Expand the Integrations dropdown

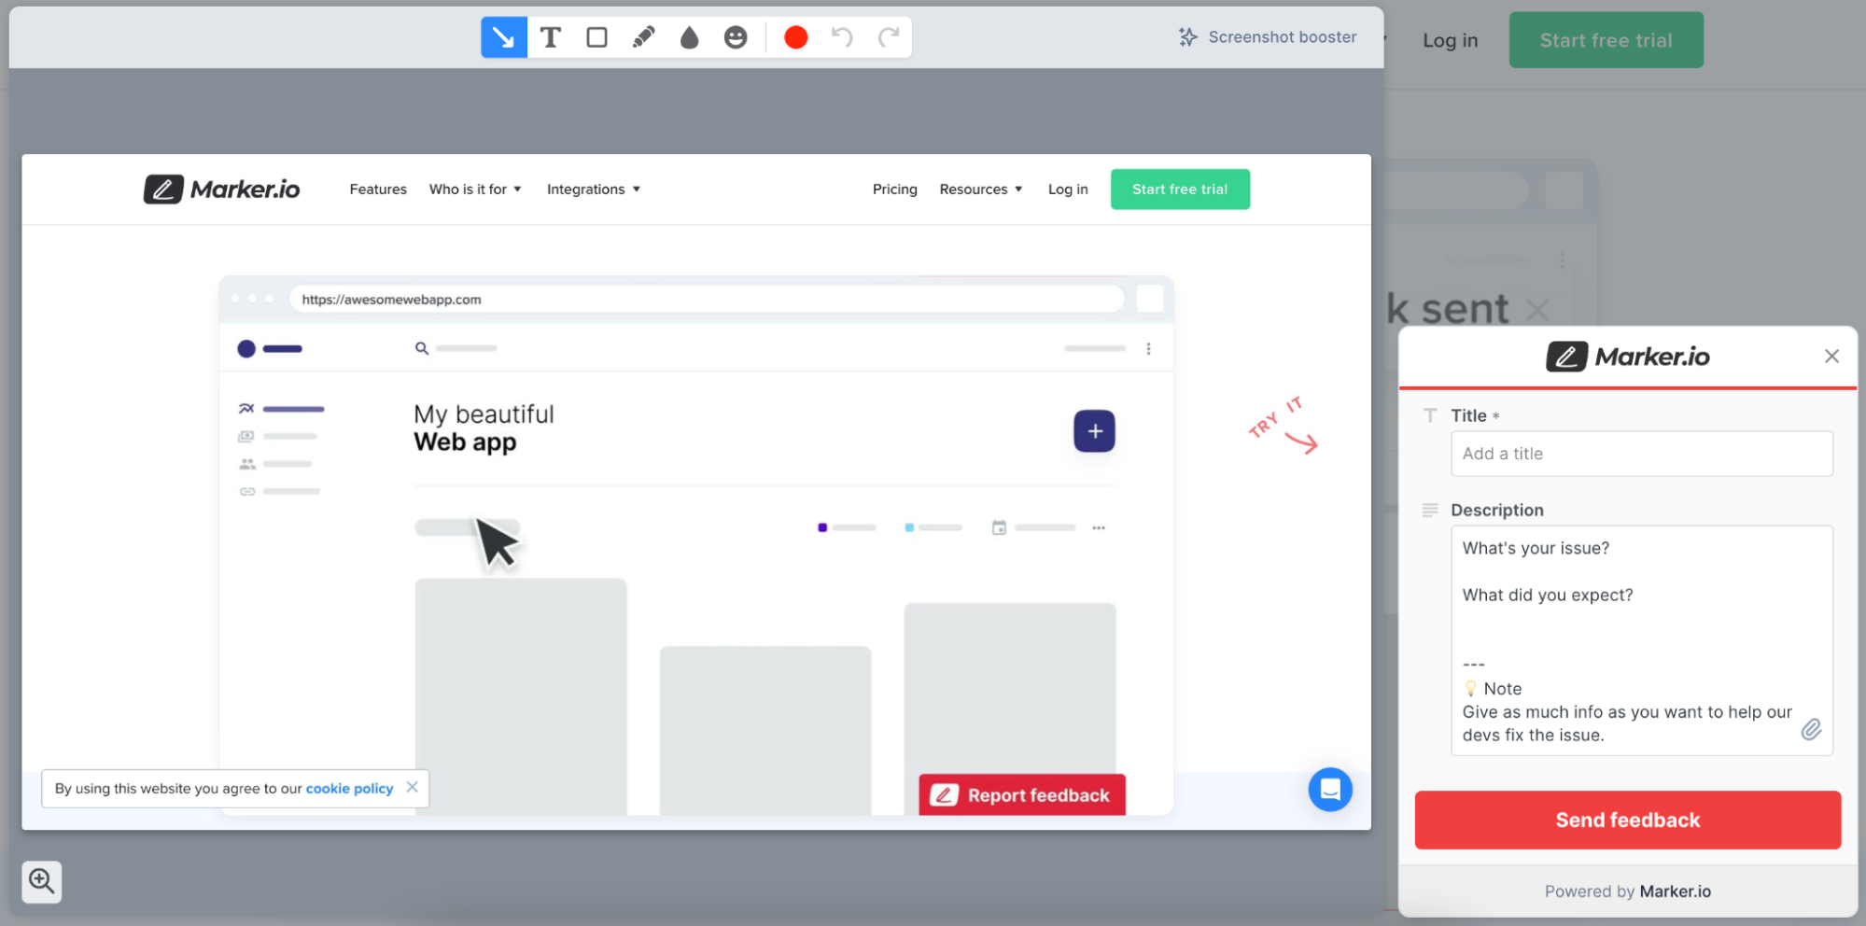click(594, 189)
